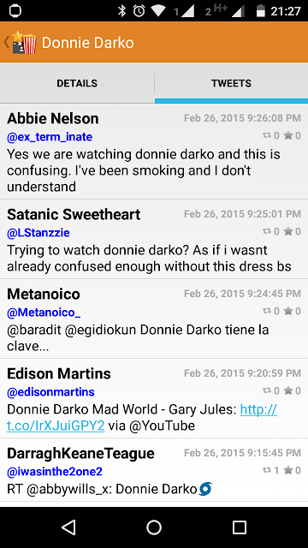Tap the Android home circle button
The height and width of the screenshot is (548, 308).
154,527
